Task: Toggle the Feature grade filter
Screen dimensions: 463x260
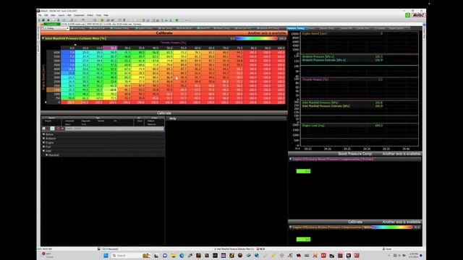Action: tap(151, 121)
